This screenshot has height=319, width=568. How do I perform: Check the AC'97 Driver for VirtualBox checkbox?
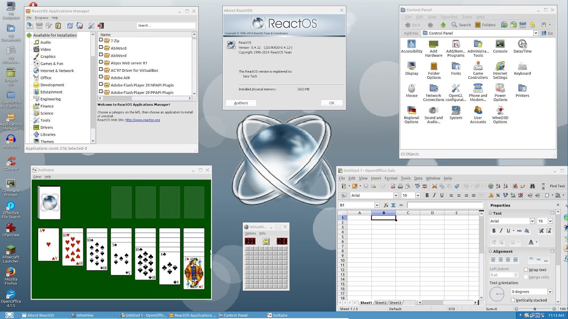(x=101, y=70)
